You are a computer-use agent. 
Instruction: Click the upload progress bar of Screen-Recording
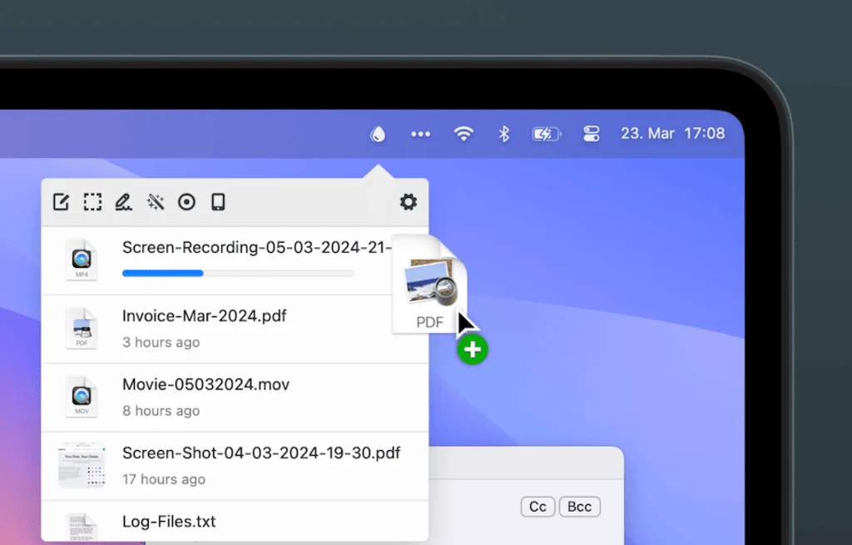point(238,273)
